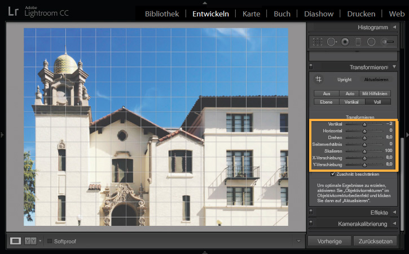Expand the Kamerakalibrierung panel
The height and width of the screenshot is (254, 409).
(x=394, y=224)
